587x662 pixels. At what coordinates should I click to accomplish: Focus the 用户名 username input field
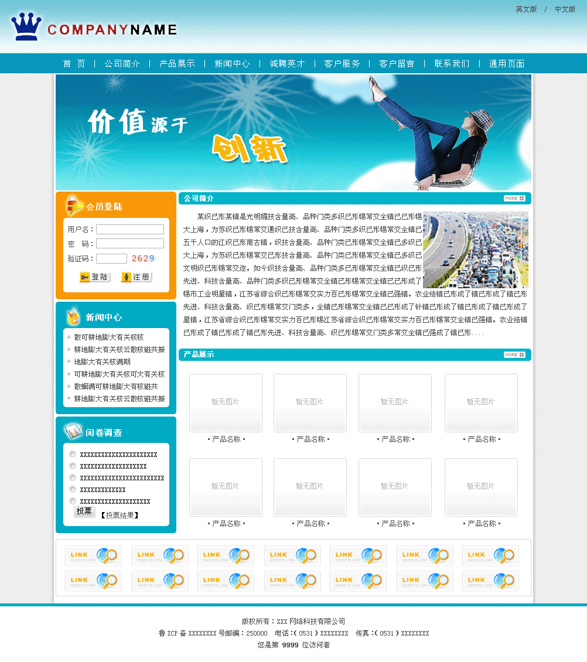pos(130,230)
